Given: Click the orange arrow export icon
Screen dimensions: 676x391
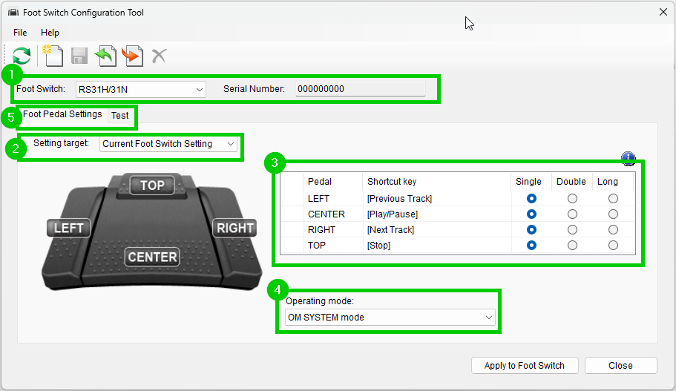Looking at the screenshot, I should pos(132,56).
